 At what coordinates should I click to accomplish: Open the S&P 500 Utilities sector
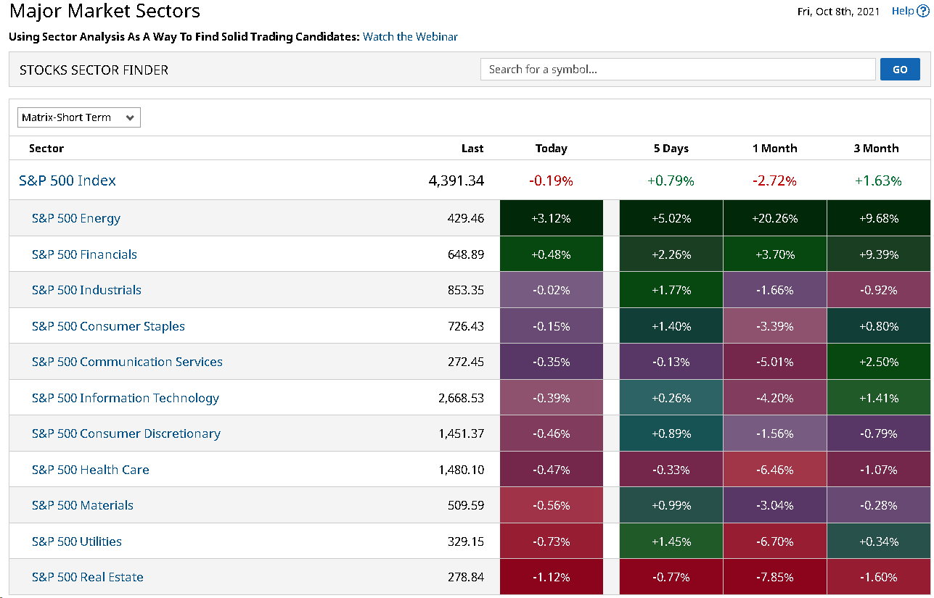pos(77,541)
